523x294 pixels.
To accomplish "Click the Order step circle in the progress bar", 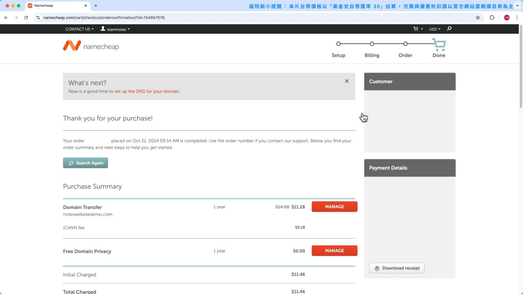I will pyautogui.click(x=405, y=44).
